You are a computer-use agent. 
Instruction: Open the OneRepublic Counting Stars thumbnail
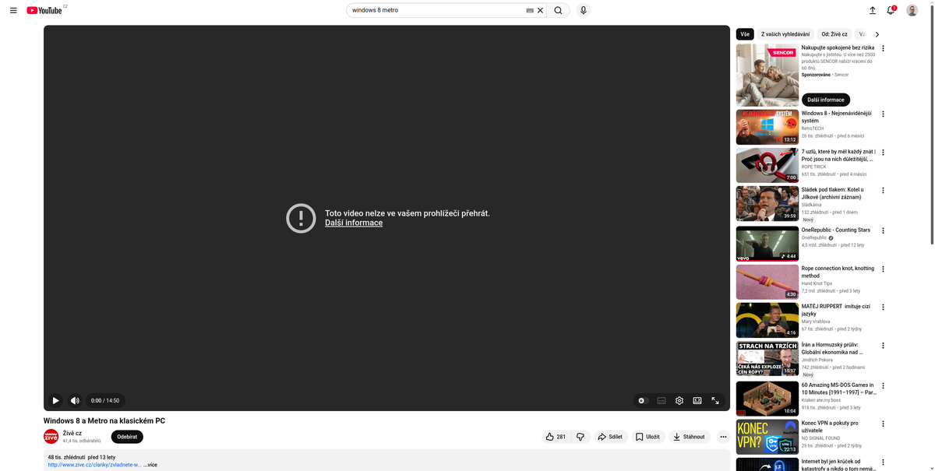[767, 243]
